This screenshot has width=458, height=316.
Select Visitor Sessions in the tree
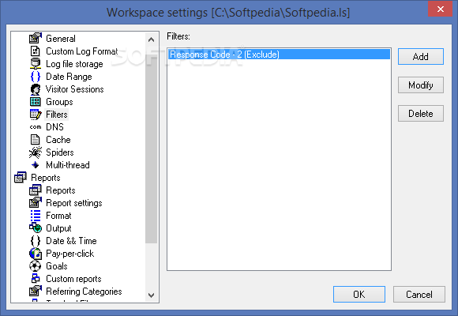[75, 89]
